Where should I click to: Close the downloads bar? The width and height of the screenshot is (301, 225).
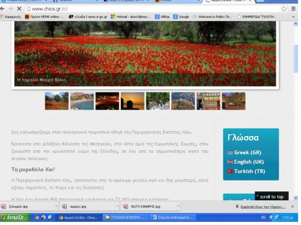click(x=293, y=206)
